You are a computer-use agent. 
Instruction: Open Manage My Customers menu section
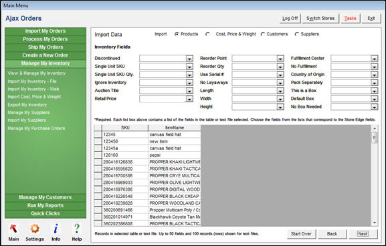point(45,197)
